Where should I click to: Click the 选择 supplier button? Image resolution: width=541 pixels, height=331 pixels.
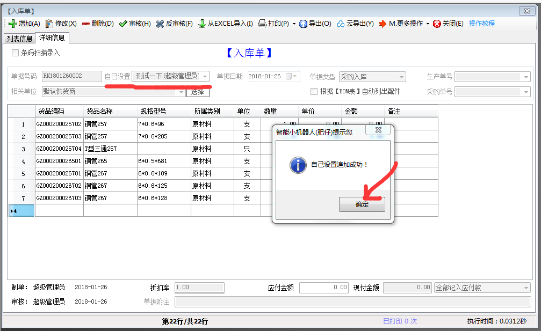point(198,92)
